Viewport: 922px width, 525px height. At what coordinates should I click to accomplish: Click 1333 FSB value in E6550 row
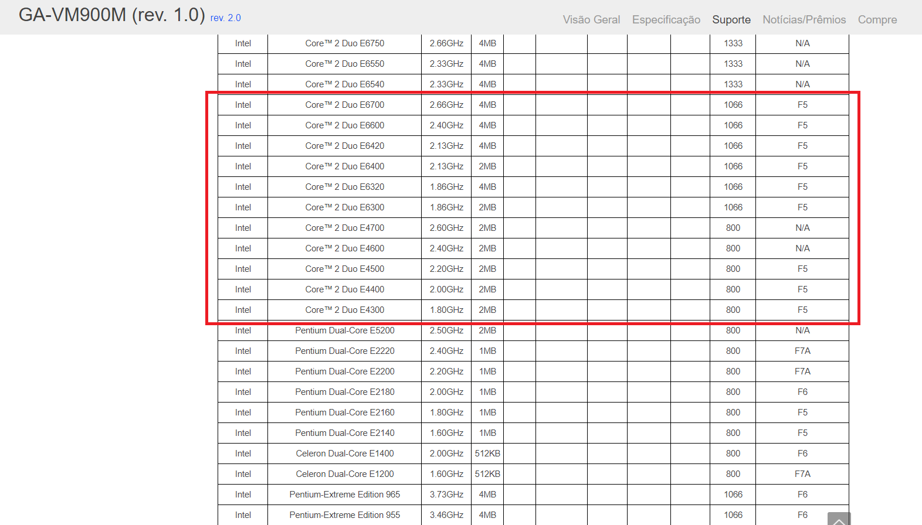[x=733, y=64]
